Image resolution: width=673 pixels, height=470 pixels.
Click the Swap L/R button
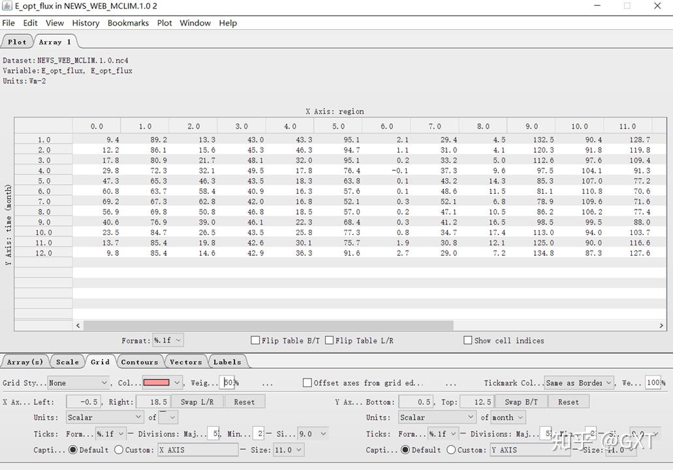coord(198,401)
